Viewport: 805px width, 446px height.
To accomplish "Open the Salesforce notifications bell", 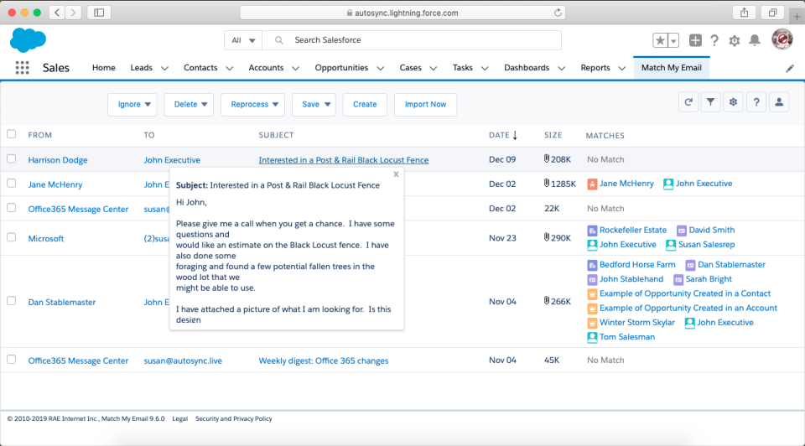I will pos(755,40).
